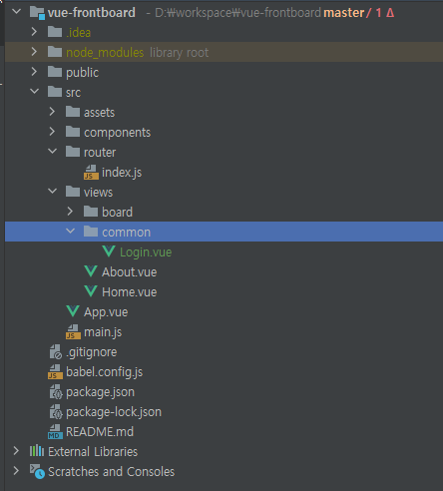Viewport: 443px width, 491px height.
Task: Click the .gitignore file icon
Action: coord(56,352)
